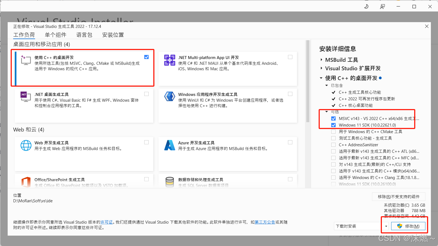This screenshot has width=438, height=246.
Task: Toggle dark theme moon icon in title bar
Action: tap(366, 6)
